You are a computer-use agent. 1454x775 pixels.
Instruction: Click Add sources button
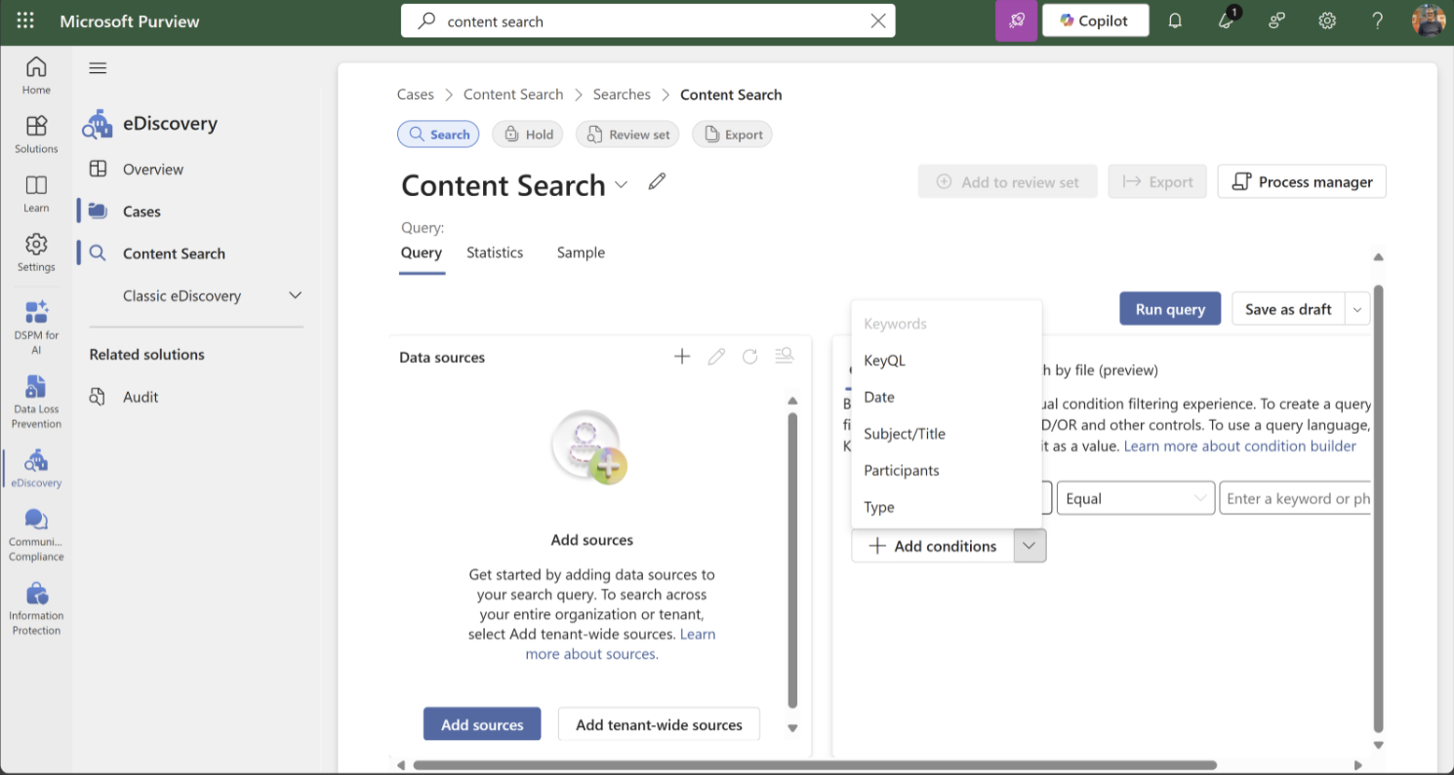(x=482, y=724)
